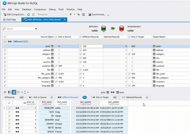Click the find icon in records toolbar
This screenshot has height=134, width=190.
pyautogui.click(x=5, y=92)
